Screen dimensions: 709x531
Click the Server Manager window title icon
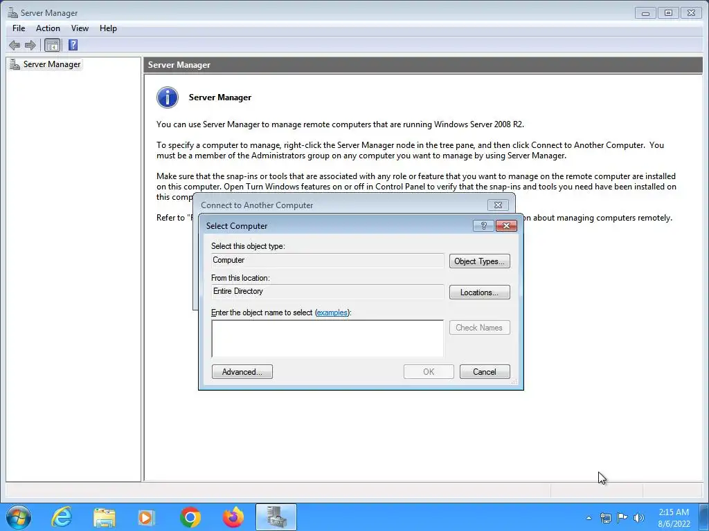(12, 12)
